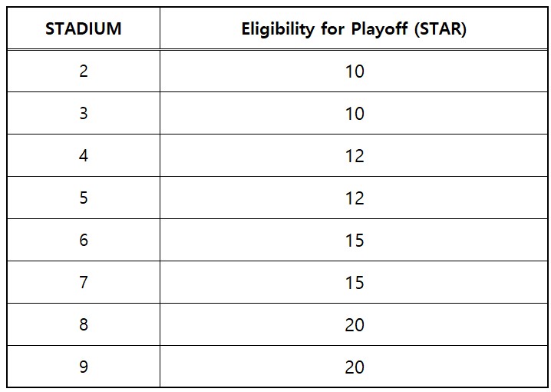Click the (STAR) text in the header
Image resolution: width=551 pixels, height=392 pixels.
(440, 29)
